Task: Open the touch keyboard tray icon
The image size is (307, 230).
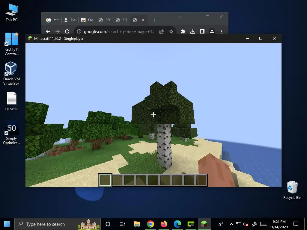Action: [264, 224]
